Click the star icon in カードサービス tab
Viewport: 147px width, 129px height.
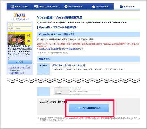(x=93, y=7)
